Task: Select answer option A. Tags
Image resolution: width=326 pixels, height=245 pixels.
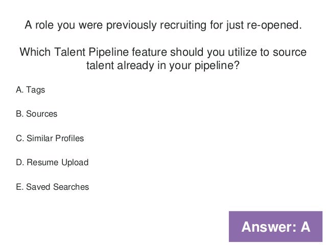Action: (31, 90)
